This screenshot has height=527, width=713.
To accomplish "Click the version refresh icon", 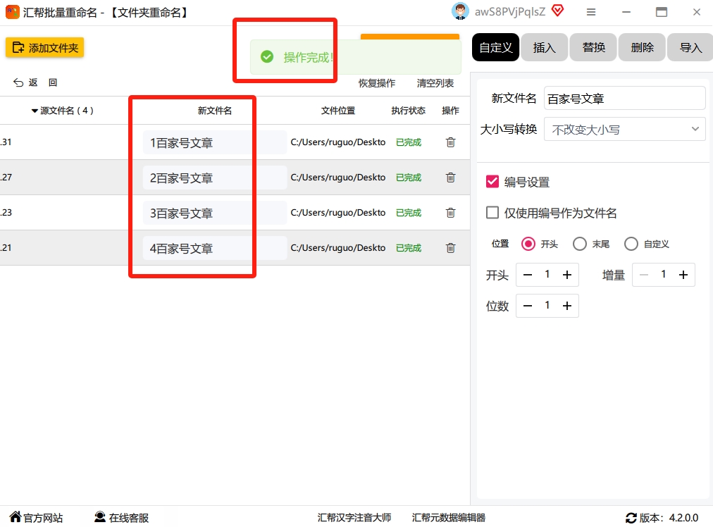I will pos(631,517).
